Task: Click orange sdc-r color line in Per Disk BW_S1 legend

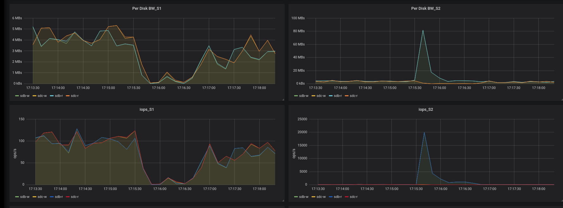Action: (68, 96)
